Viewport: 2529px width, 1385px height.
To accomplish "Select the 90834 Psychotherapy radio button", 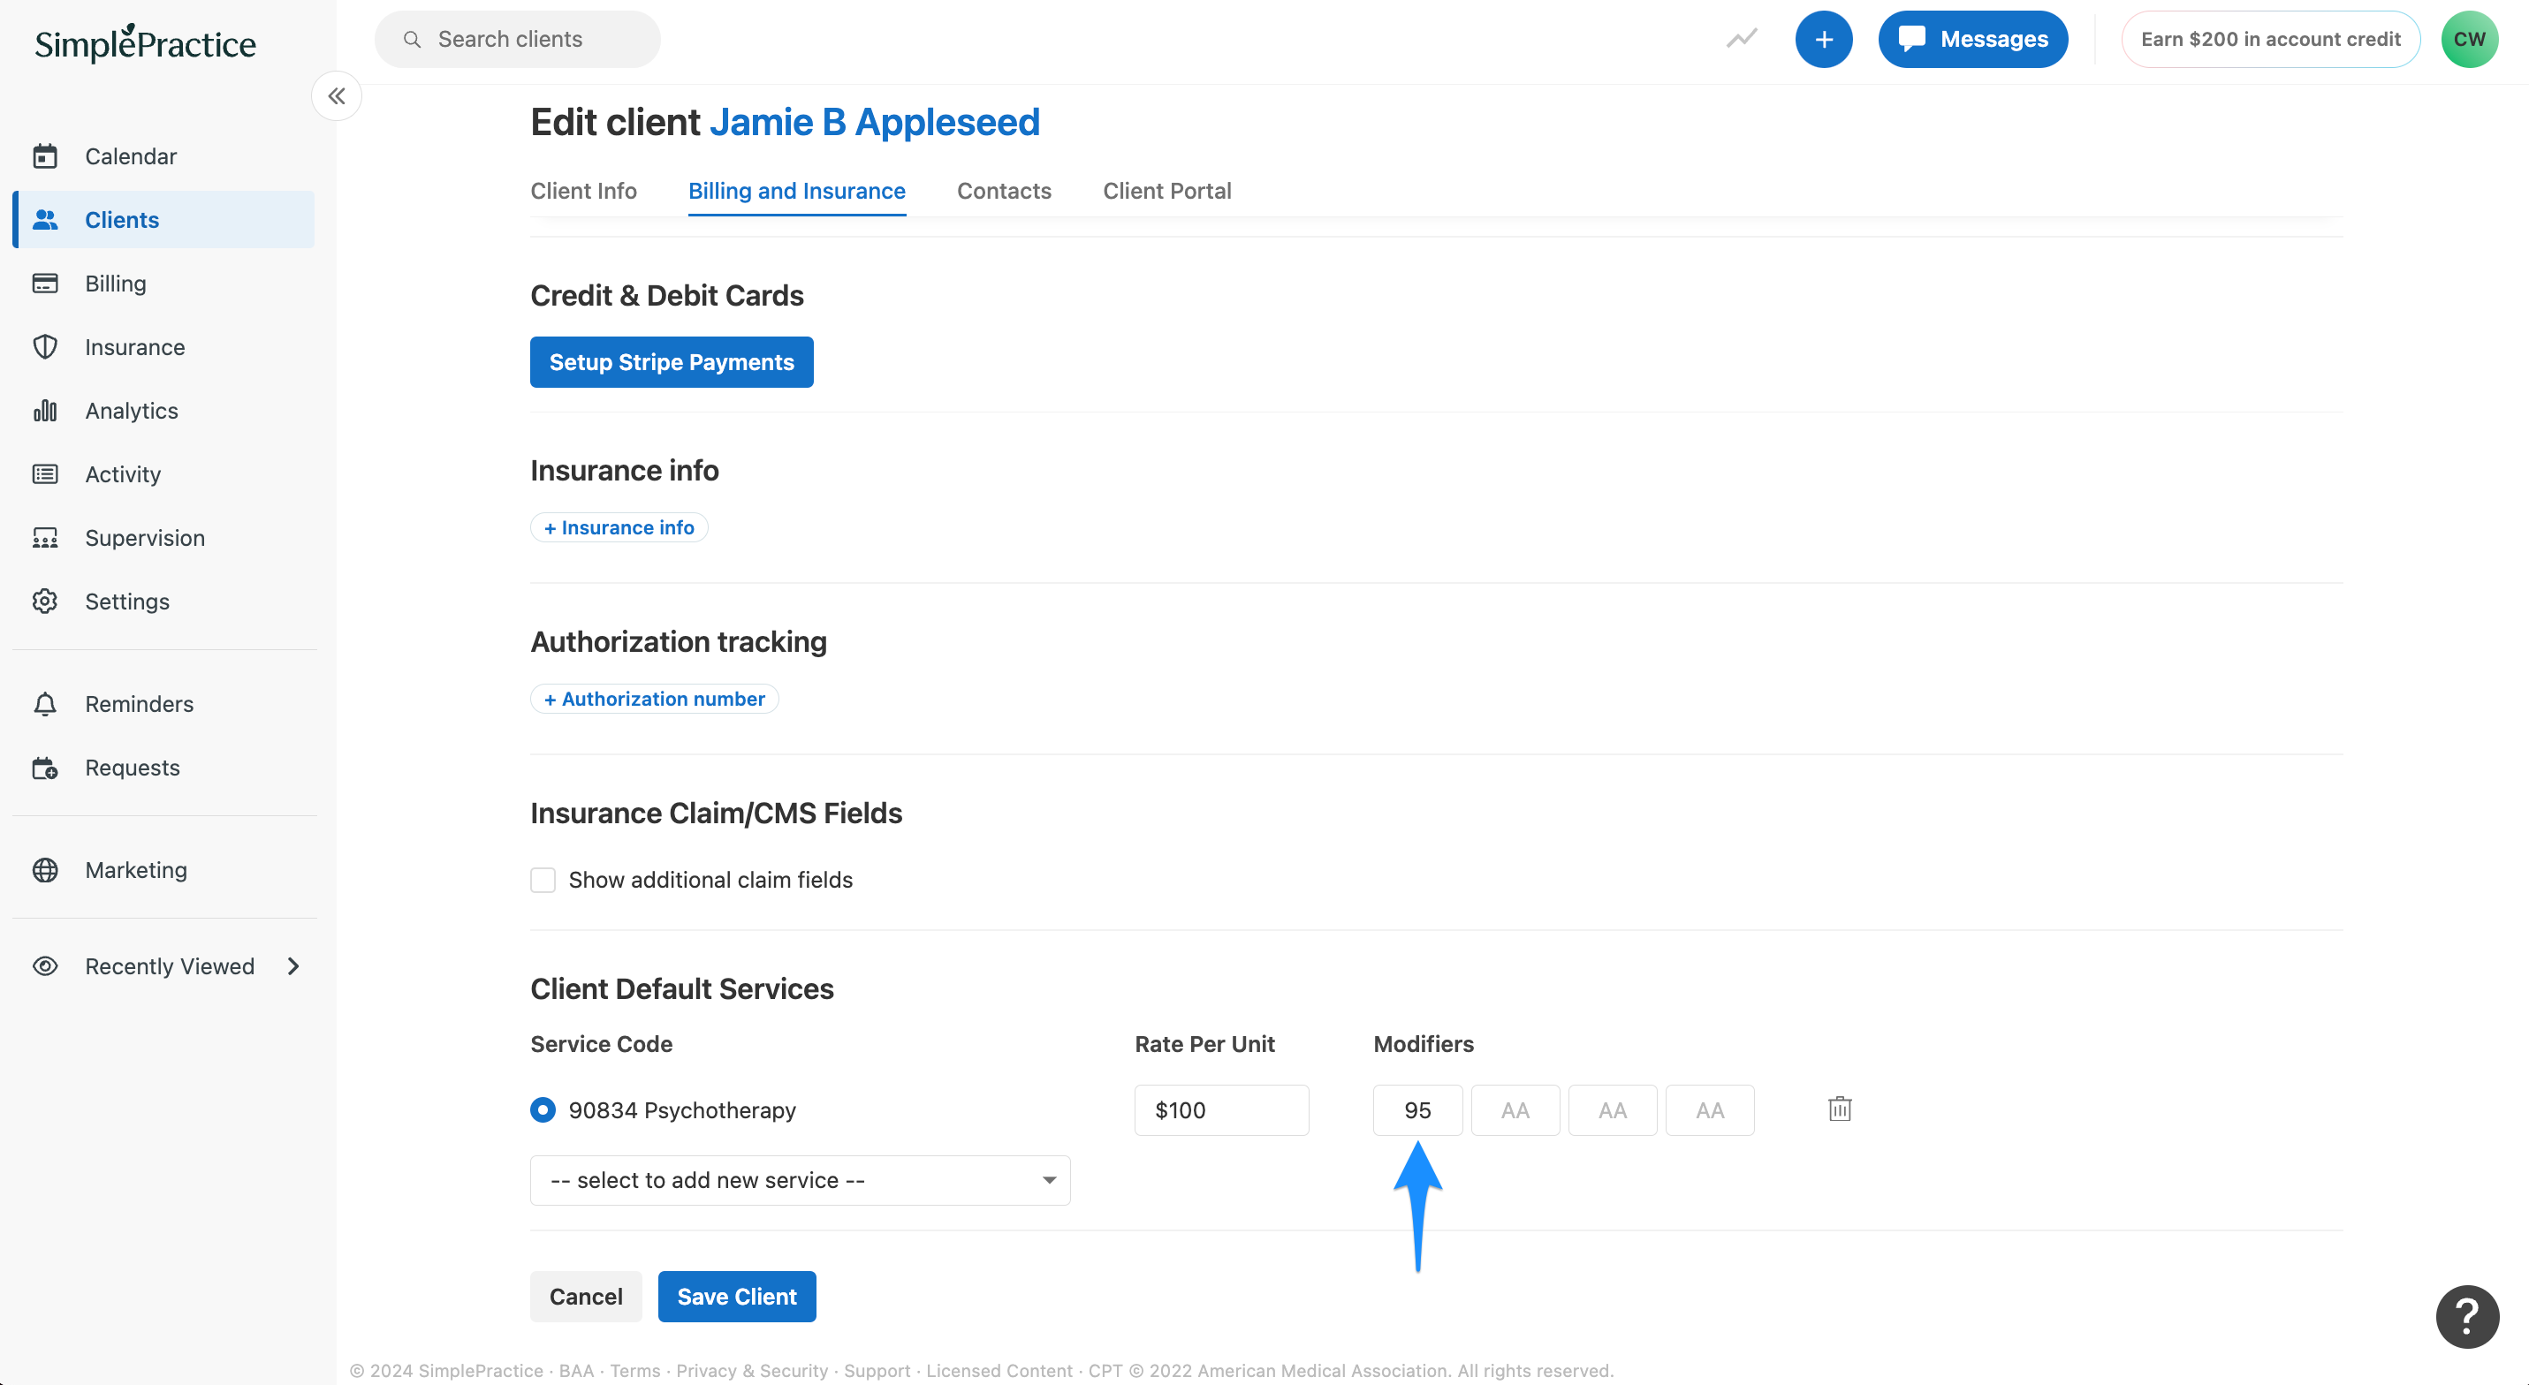I will 543,1110.
